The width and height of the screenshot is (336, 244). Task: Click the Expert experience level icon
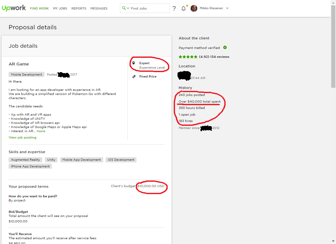[134, 63]
